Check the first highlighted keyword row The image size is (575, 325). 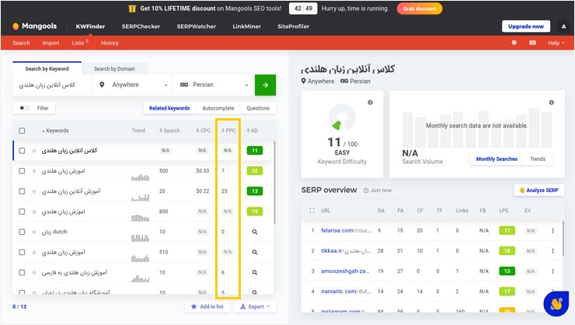[x=22, y=151]
